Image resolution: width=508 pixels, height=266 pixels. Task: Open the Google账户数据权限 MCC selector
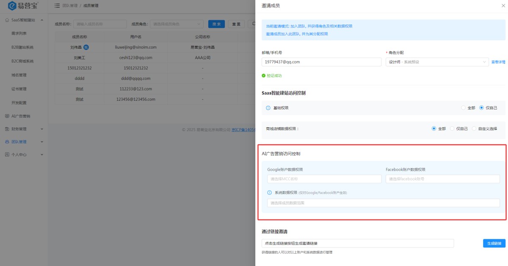click(x=324, y=179)
